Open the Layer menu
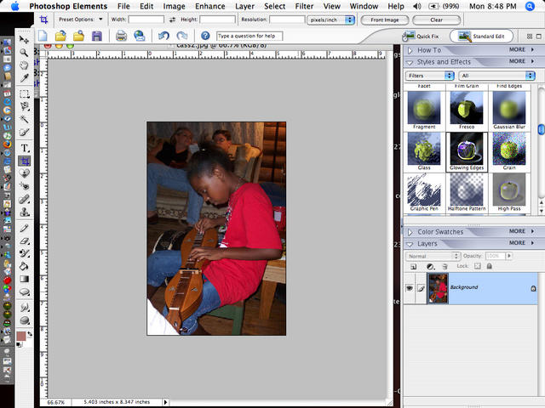545x408 pixels. 244,6
